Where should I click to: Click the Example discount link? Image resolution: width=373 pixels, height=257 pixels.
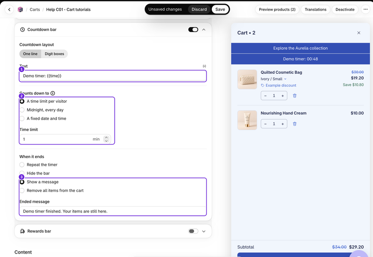[281, 85]
